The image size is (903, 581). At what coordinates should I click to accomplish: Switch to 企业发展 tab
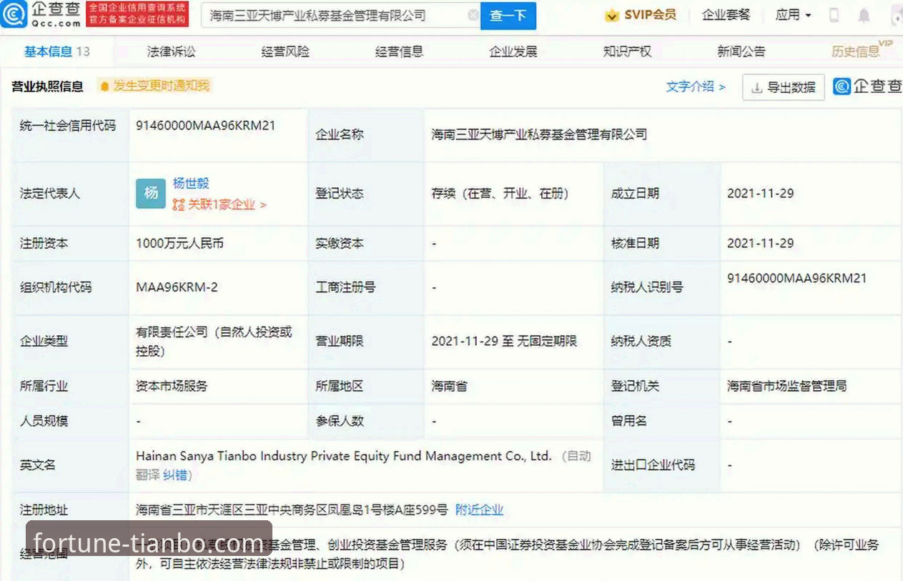tap(513, 51)
